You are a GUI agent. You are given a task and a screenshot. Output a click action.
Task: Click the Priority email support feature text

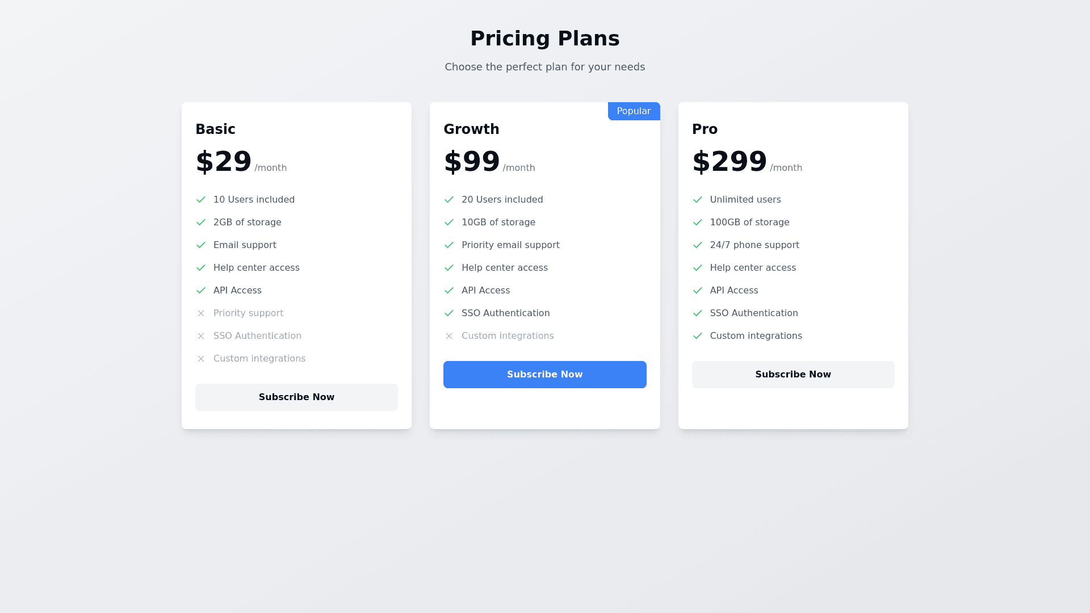(x=510, y=245)
